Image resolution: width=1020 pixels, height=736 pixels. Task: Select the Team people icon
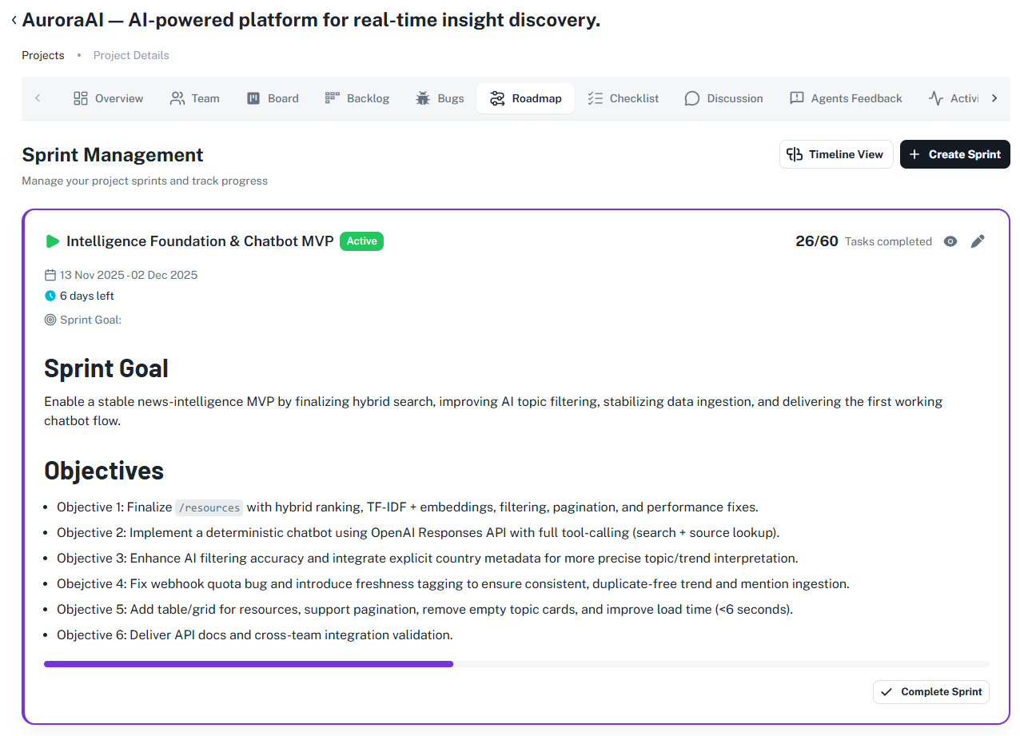175,97
